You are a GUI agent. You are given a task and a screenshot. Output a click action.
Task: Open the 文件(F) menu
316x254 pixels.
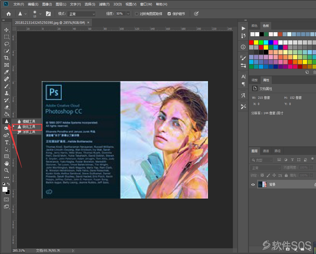point(19,4)
